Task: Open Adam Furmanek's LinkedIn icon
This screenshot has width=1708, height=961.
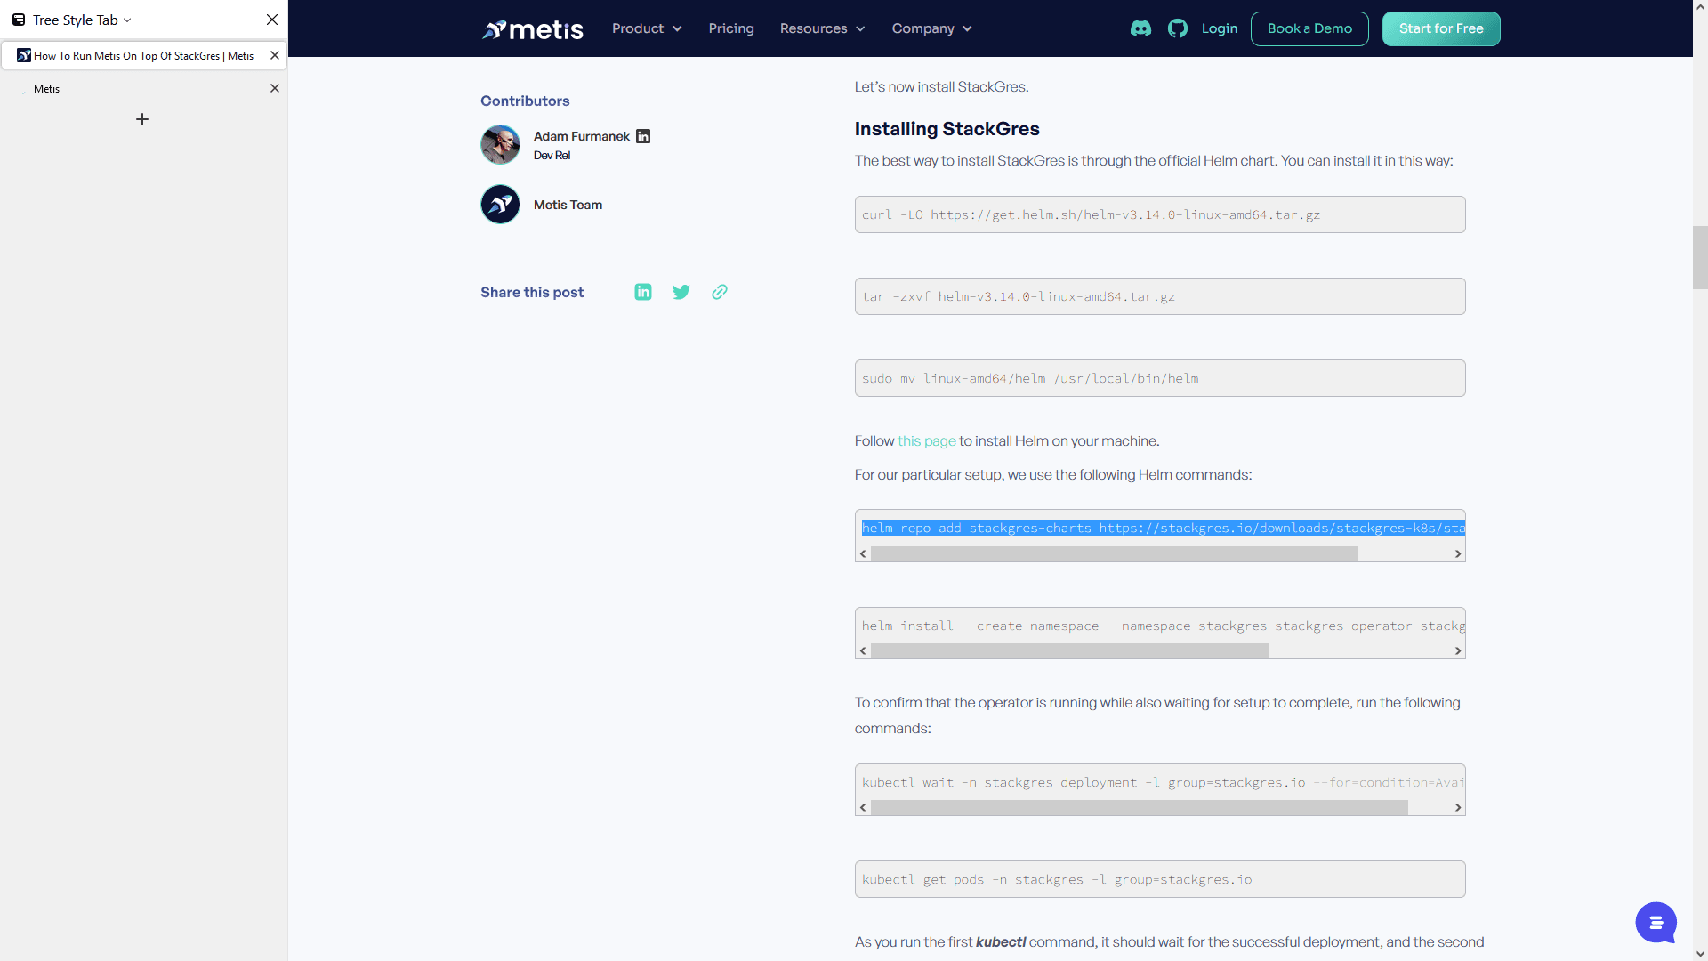Action: point(643,136)
